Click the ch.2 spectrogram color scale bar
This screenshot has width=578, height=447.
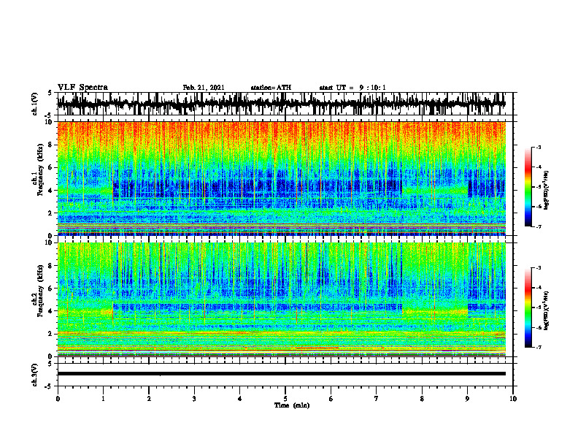(528, 307)
